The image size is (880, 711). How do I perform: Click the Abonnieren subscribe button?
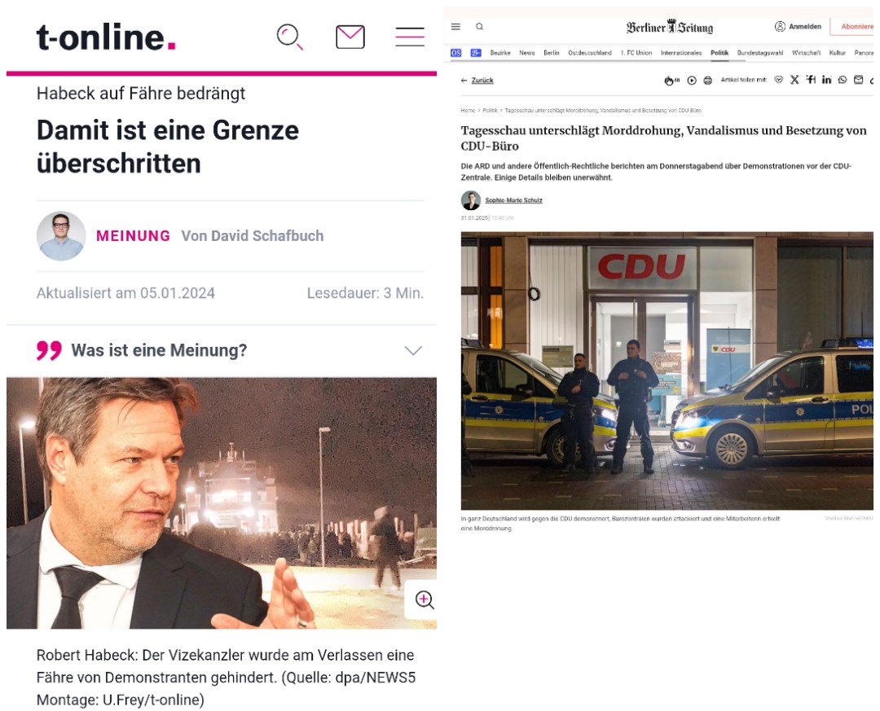point(854,26)
